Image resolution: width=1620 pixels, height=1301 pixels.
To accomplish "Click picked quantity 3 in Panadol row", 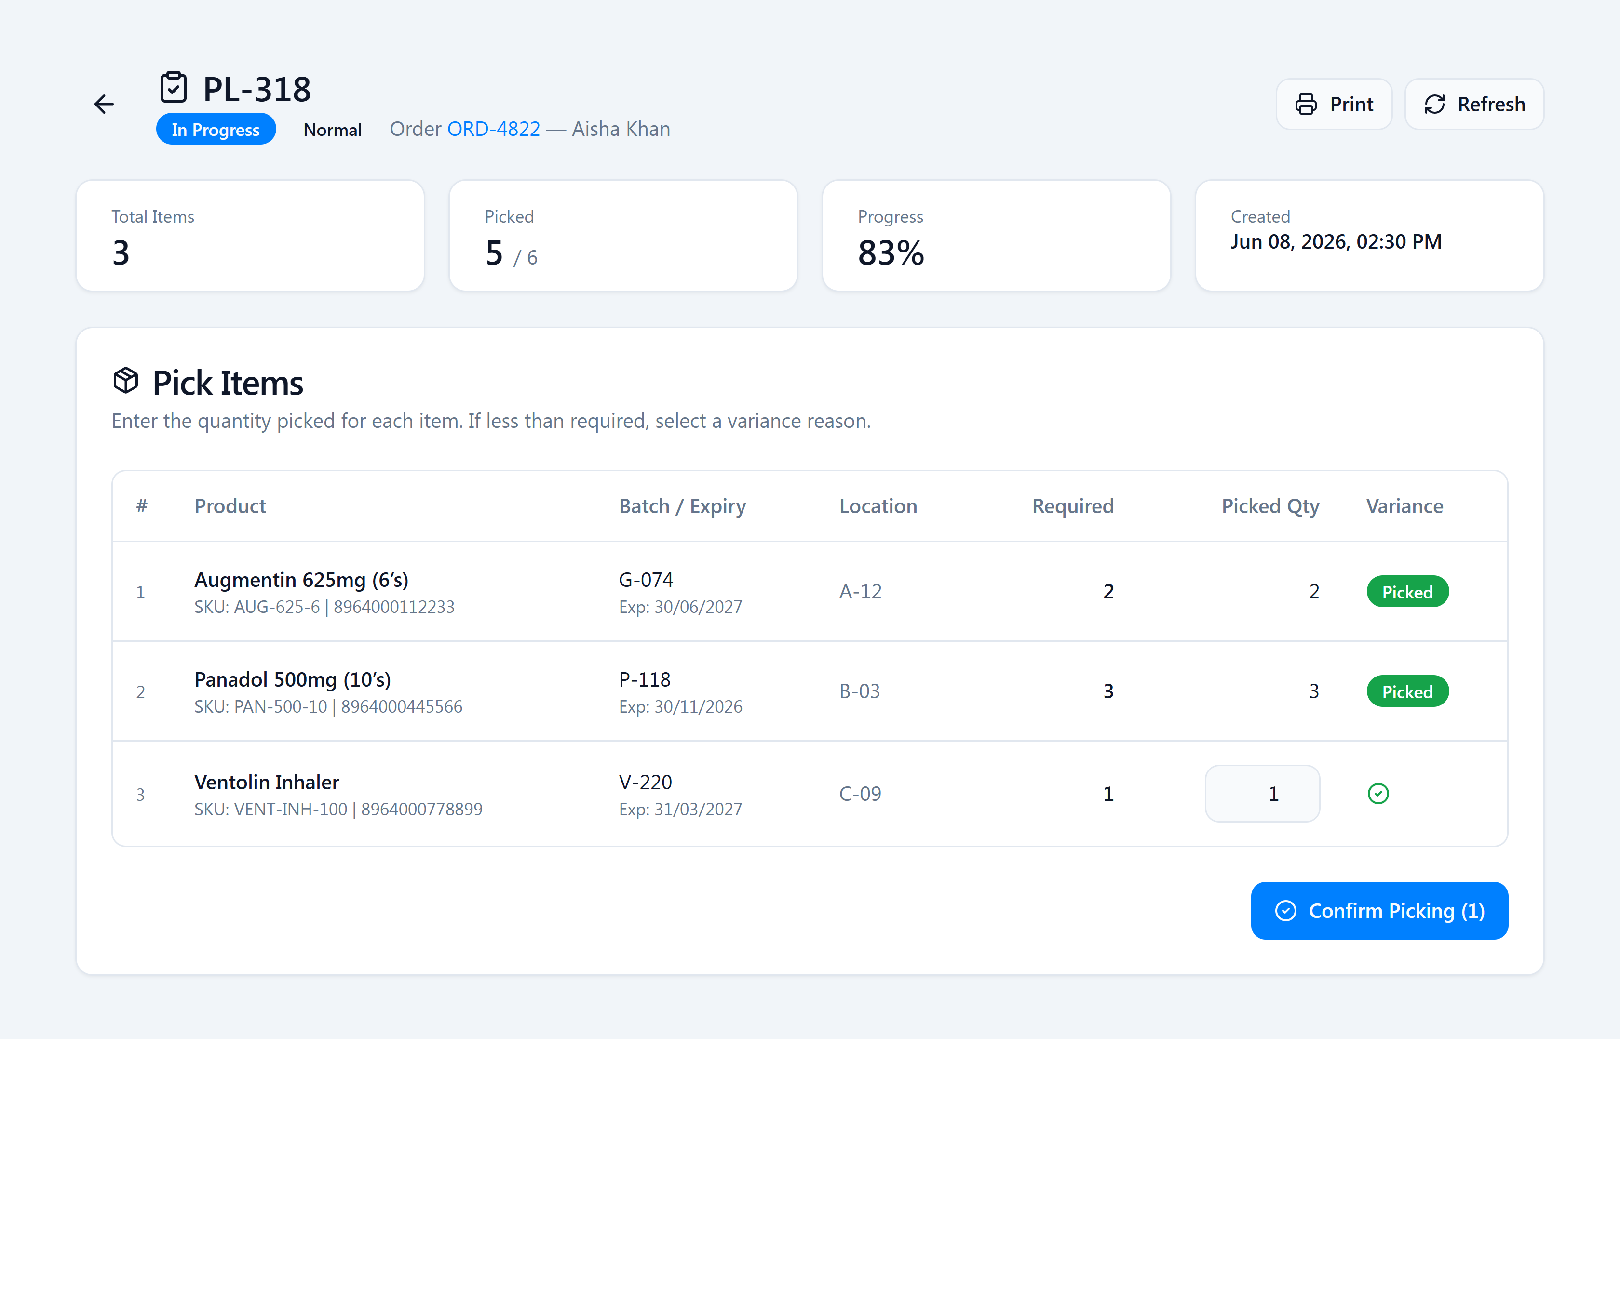I will tap(1313, 691).
